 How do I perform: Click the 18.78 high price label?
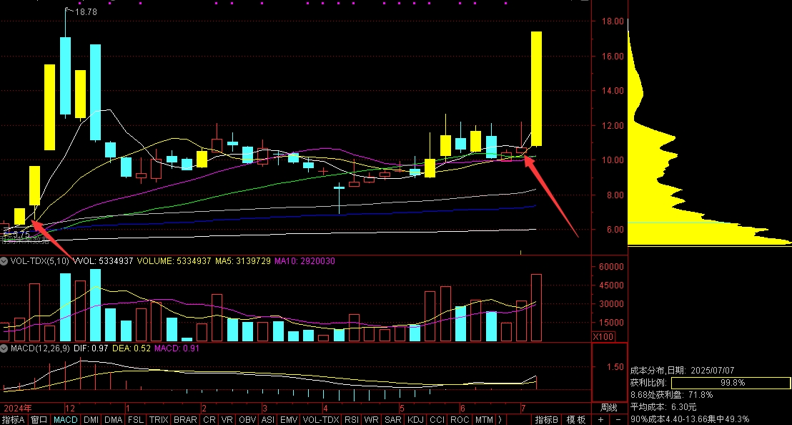[86, 11]
